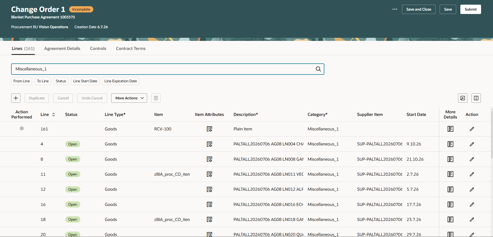Click the Save button

point(448,9)
